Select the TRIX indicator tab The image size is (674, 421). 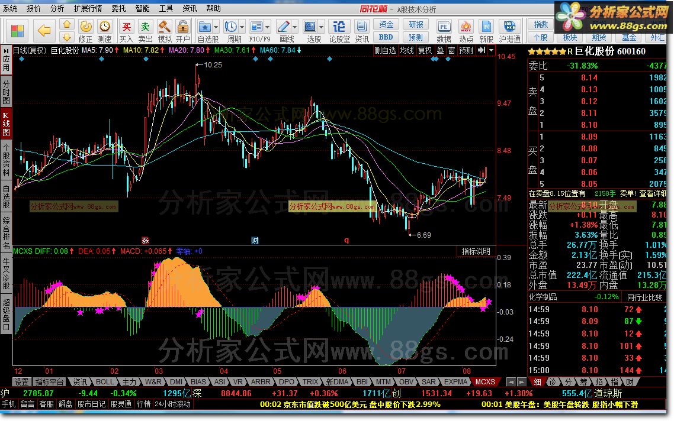point(310,381)
